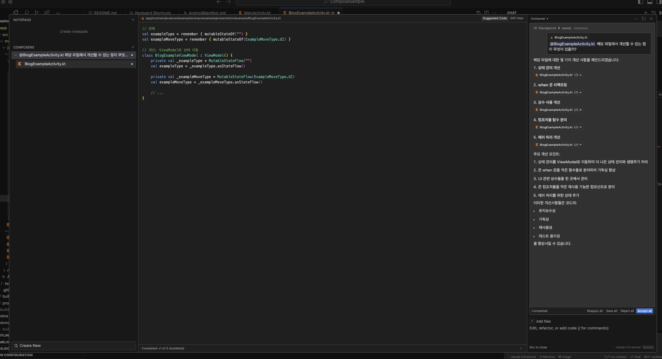The width and height of the screenshot is (662, 359).
Task: Minimize the Composer panel
Action: point(636,19)
